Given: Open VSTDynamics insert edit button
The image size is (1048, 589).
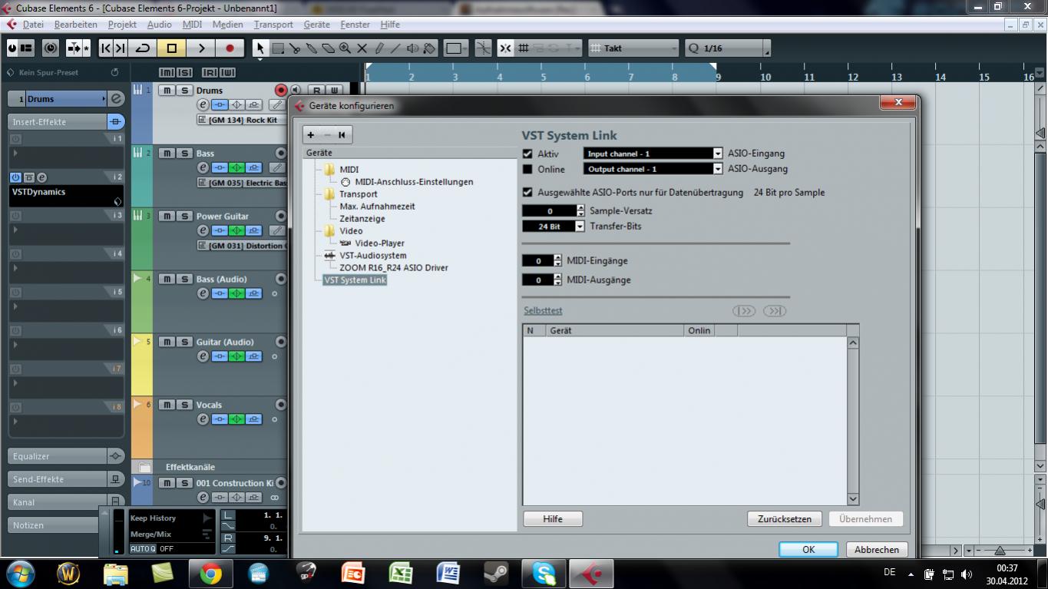Looking at the screenshot, I should click(41, 177).
